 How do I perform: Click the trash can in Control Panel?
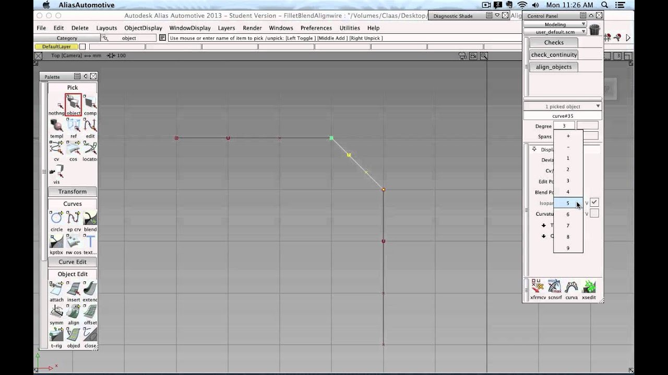tap(594, 30)
